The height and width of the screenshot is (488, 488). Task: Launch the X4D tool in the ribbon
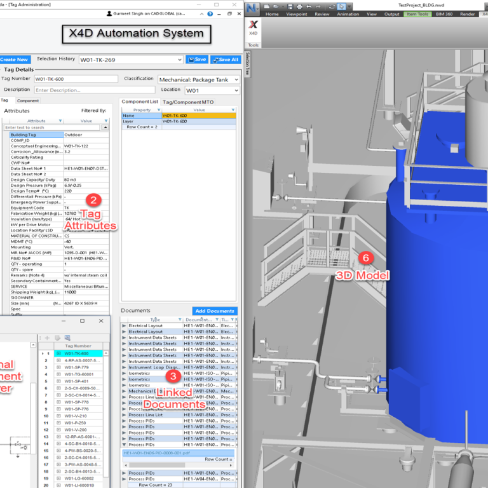pyautogui.click(x=254, y=27)
